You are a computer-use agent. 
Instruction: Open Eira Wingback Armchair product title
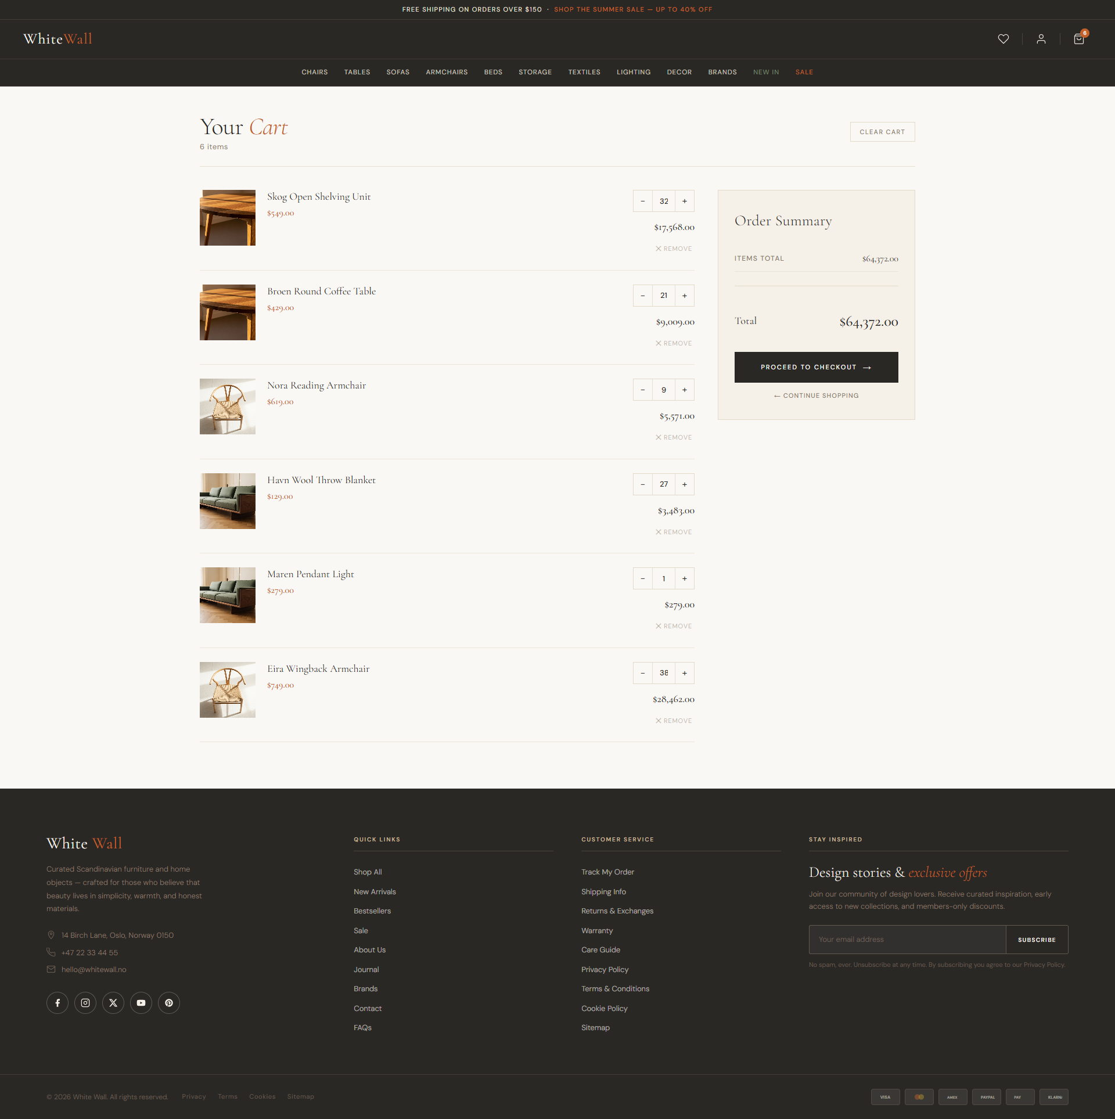tap(318, 669)
